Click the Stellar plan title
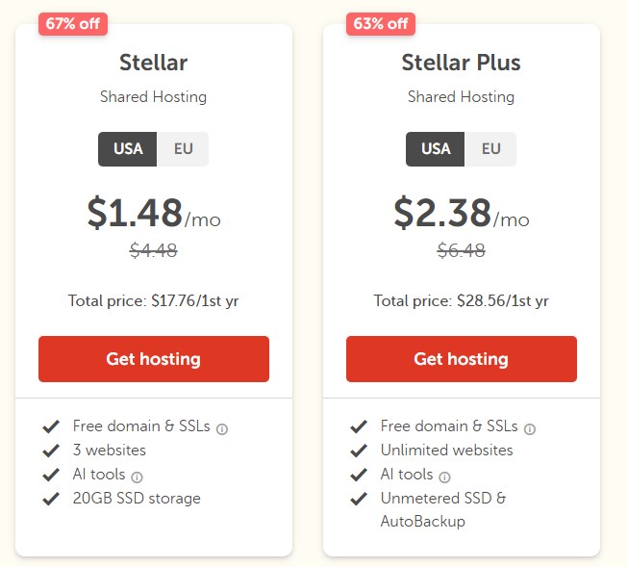 point(153,64)
